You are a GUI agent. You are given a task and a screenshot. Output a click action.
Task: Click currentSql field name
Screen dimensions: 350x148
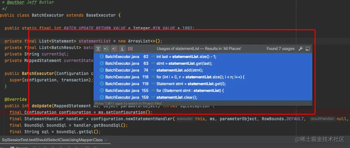point(54,54)
